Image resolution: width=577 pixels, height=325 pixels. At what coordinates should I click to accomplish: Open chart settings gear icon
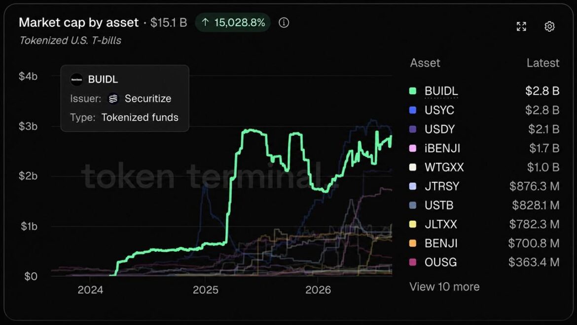pos(549,27)
